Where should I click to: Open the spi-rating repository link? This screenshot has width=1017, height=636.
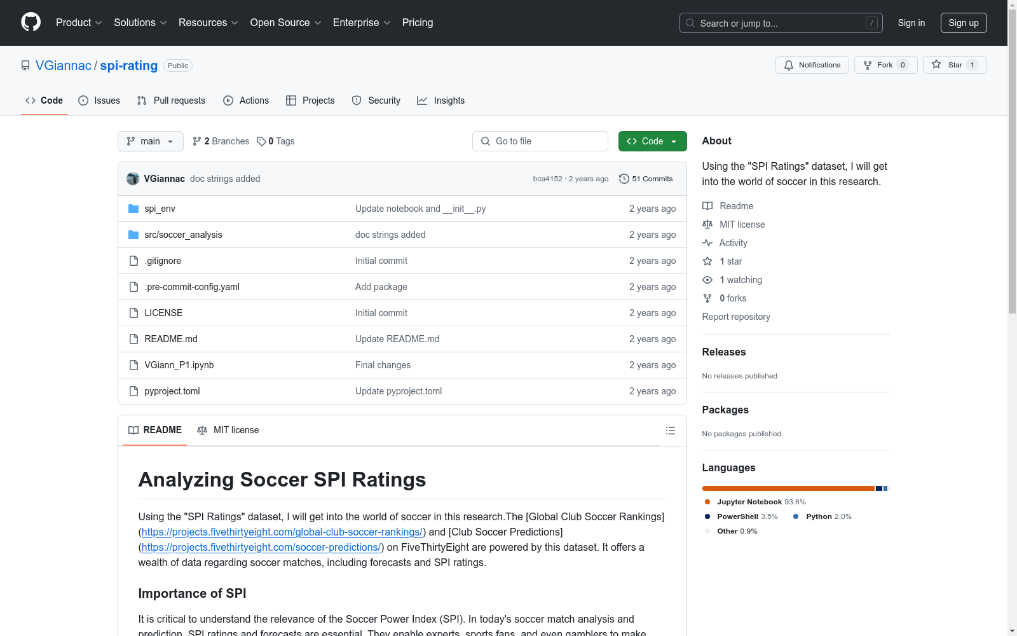pos(129,66)
